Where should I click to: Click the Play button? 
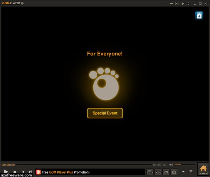(x=6, y=172)
